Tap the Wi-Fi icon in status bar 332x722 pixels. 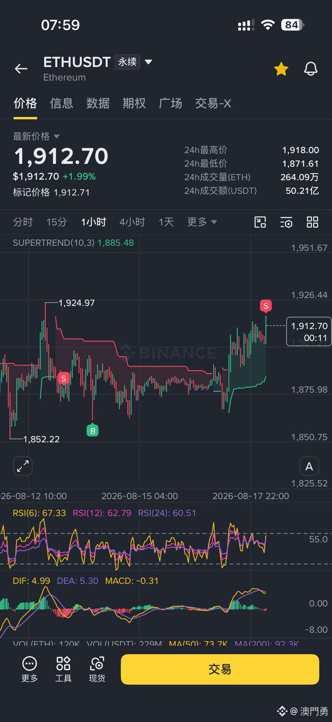[x=267, y=25]
